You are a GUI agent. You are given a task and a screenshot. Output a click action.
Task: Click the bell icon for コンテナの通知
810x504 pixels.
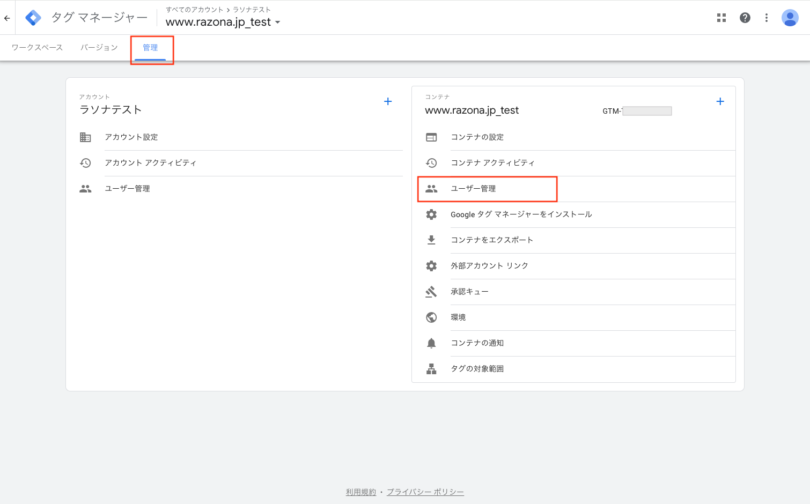[x=431, y=343]
